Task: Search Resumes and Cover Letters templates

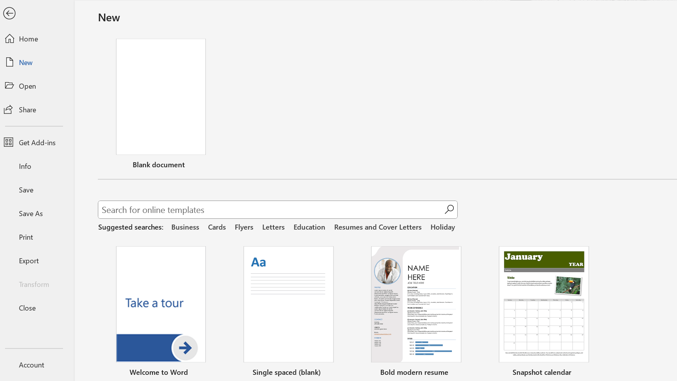Action: [x=378, y=227]
